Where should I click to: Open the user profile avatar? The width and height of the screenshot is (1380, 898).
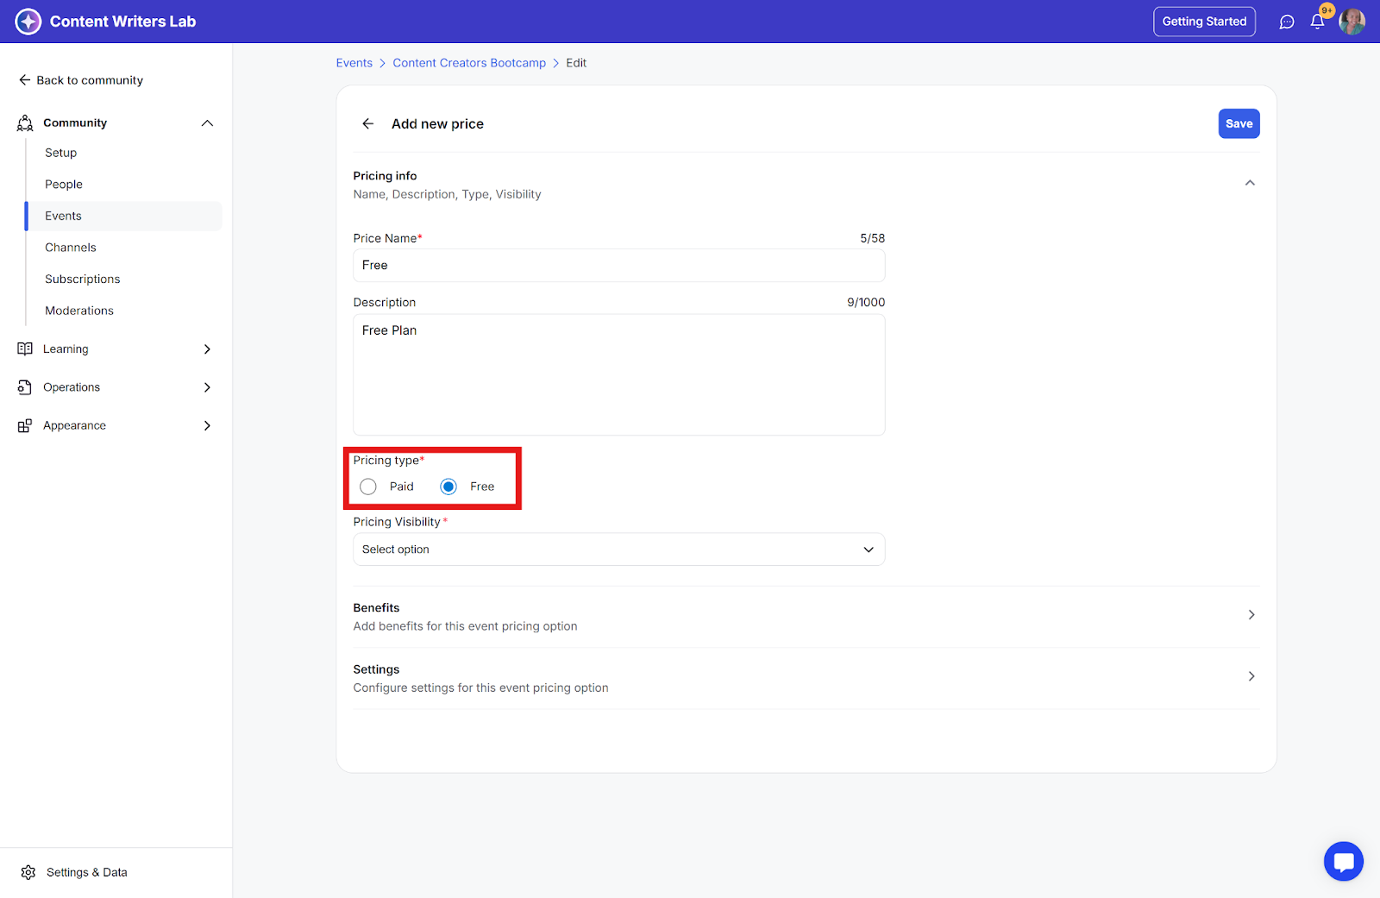tap(1352, 22)
